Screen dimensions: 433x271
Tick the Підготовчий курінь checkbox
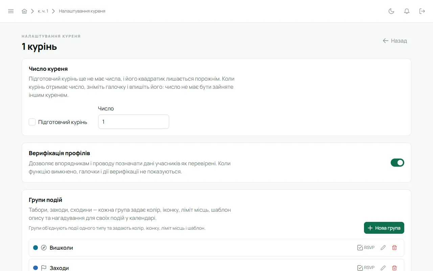[x=32, y=122]
